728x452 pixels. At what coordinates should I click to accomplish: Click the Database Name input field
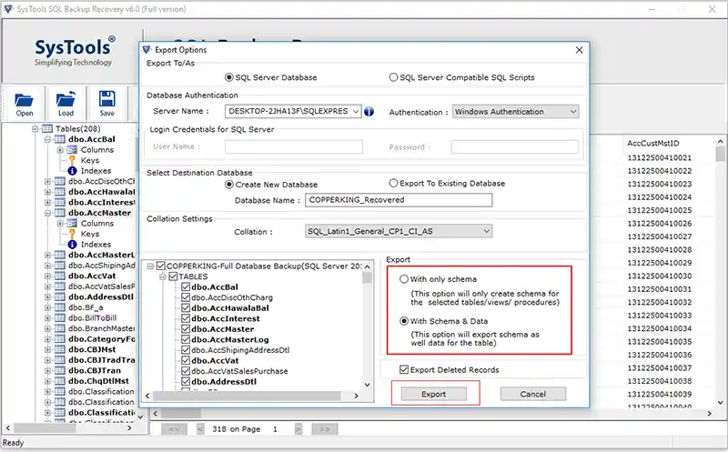(x=399, y=200)
